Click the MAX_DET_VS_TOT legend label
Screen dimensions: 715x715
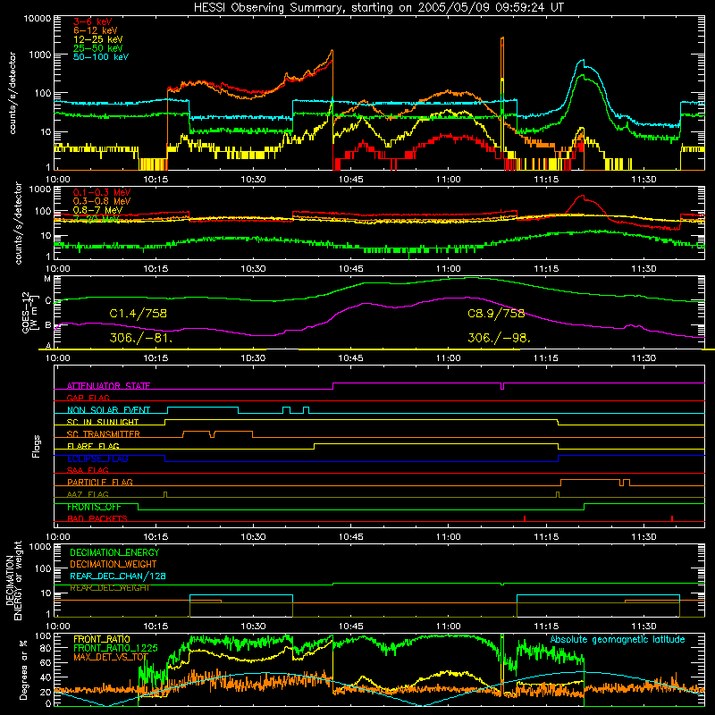pos(111,657)
